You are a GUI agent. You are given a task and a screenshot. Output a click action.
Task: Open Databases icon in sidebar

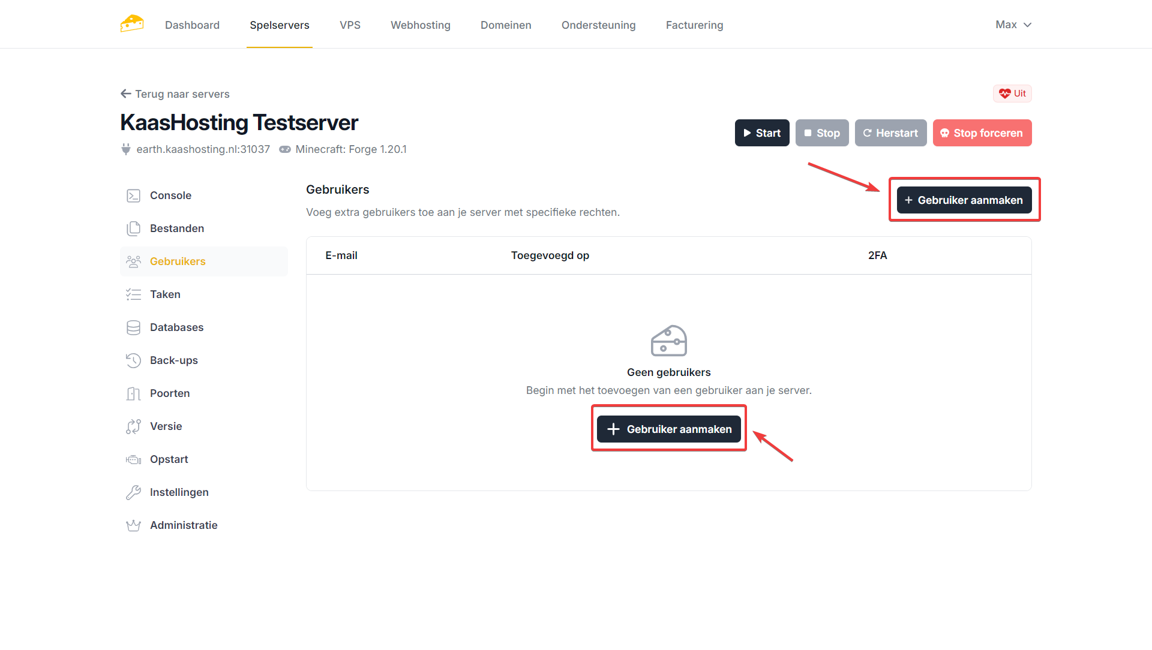133,327
